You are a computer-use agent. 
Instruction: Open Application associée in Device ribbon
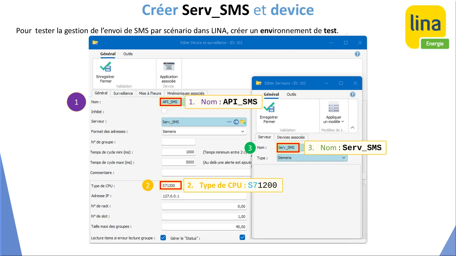pyautogui.click(x=169, y=72)
